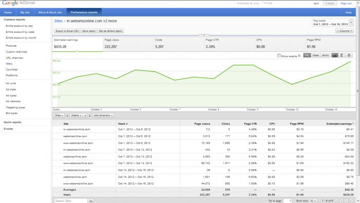Sort by Estimated earnings column header
This screenshot has width=360, height=203.
click(340, 124)
